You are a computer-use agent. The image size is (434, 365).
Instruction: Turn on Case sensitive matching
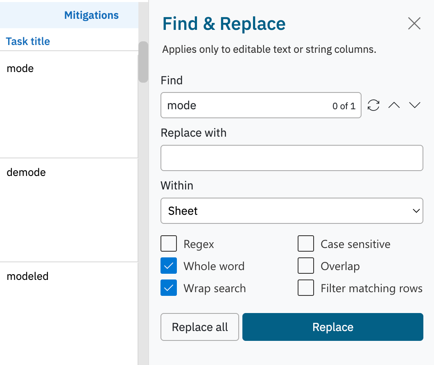pyautogui.click(x=306, y=244)
